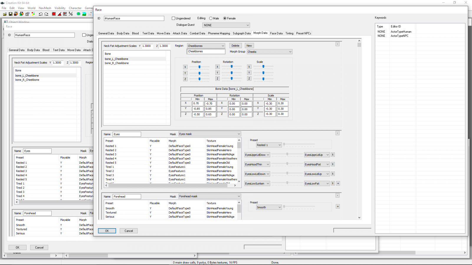Click the Delete region button

tap(235, 46)
